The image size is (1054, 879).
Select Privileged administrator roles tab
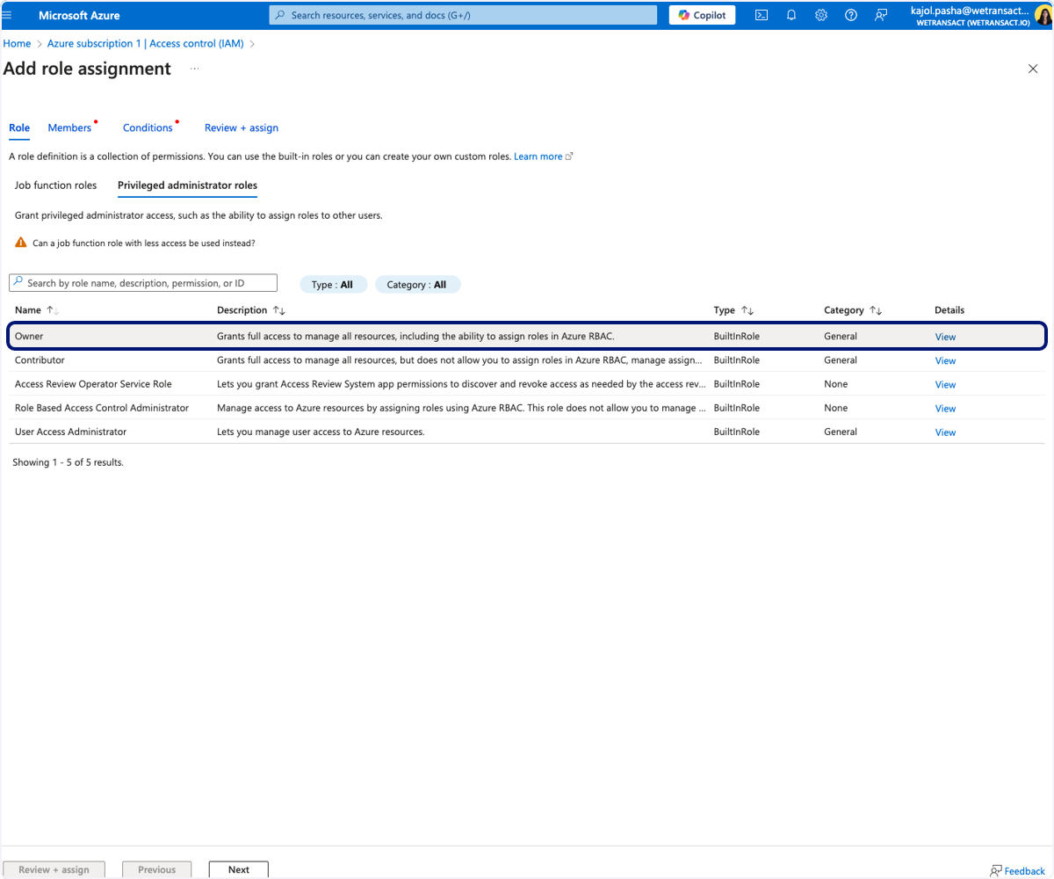click(x=187, y=185)
